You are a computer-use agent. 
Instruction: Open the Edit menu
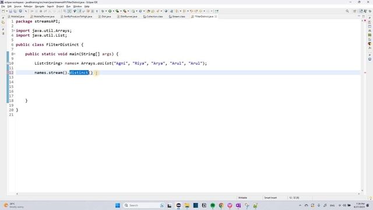[x=9, y=6]
